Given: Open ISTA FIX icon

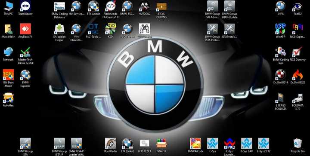Looking at the screenshot, I should [x=161, y=145].
